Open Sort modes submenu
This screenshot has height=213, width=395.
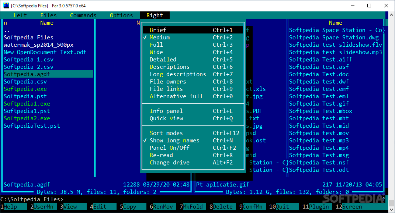[x=193, y=133]
